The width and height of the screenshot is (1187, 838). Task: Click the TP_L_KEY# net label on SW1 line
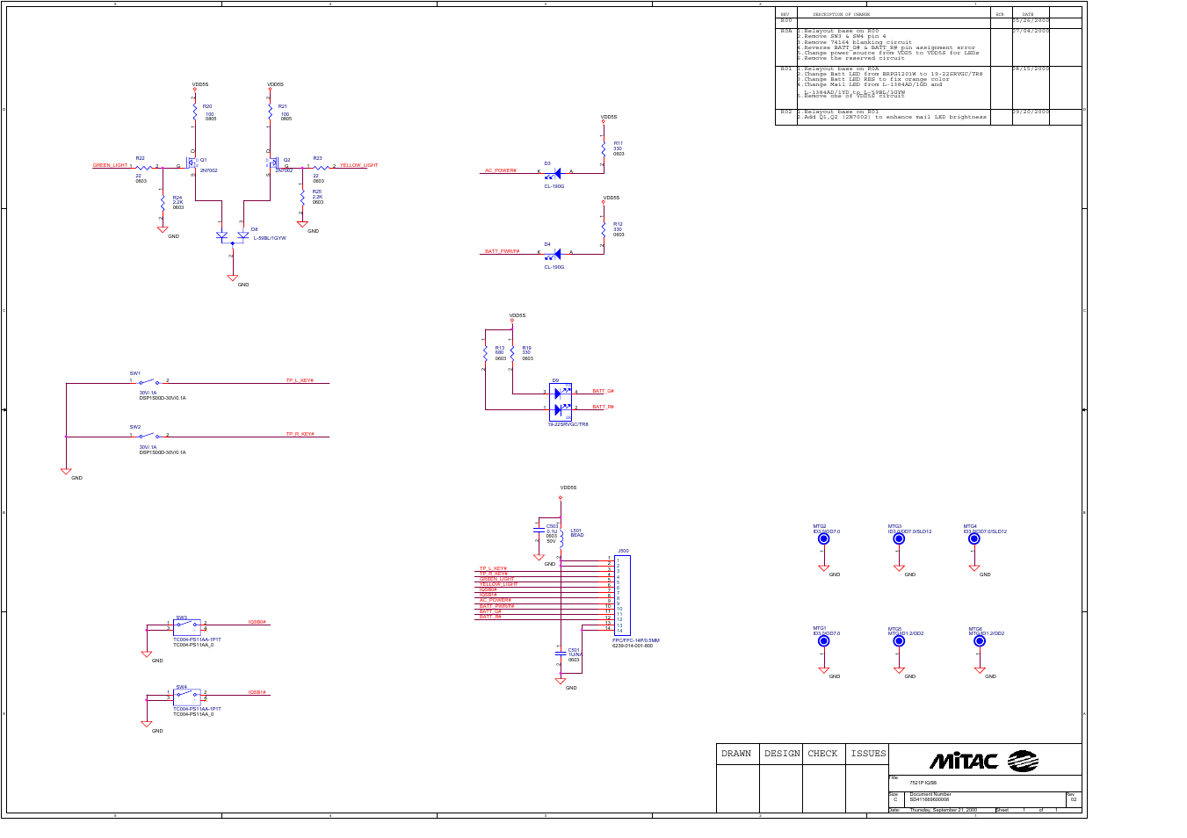click(300, 381)
